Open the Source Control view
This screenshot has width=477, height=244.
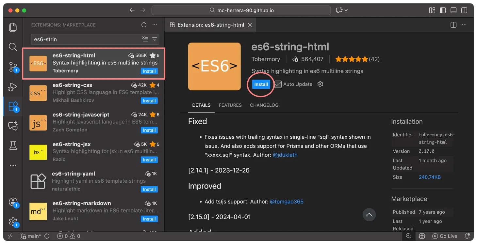(13, 67)
